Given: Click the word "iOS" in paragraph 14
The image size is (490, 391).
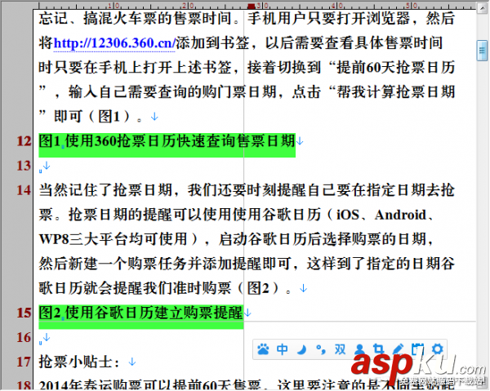Looking at the screenshot, I should (x=348, y=215).
